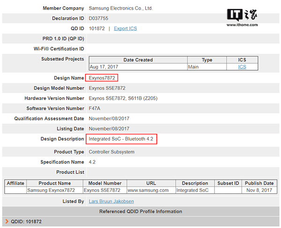
Task: Select Samsung Electronics Co., Ltd. company name
Action: pos(121,8)
